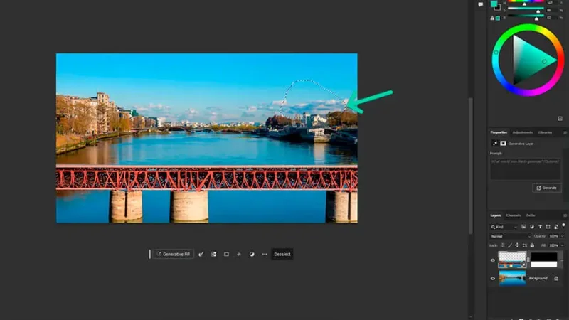Click the adjustment layer half-circle icon in taskbar
The image size is (569, 320).
(252, 254)
